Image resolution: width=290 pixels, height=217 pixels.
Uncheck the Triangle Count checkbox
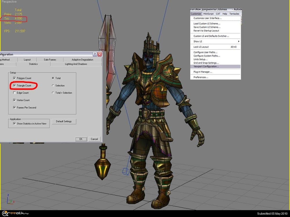14,86
